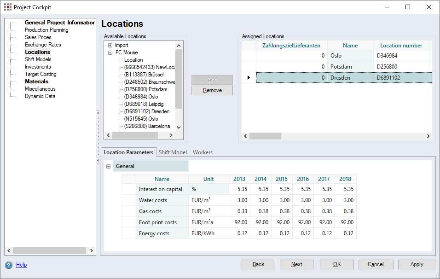This screenshot has height=279, width=440.
Task: Open the Workers tab
Action: 203,152
